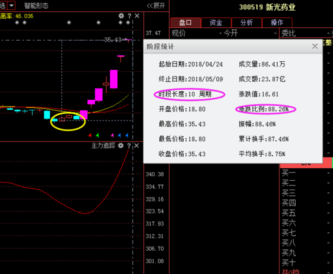This screenshot has height=274, width=333.
Task: Select the tall magenta candlestick
Action: tap(114, 79)
